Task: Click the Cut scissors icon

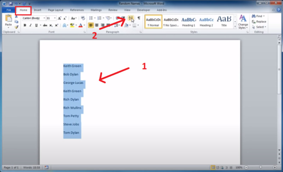Action: click(x=16, y=17)
